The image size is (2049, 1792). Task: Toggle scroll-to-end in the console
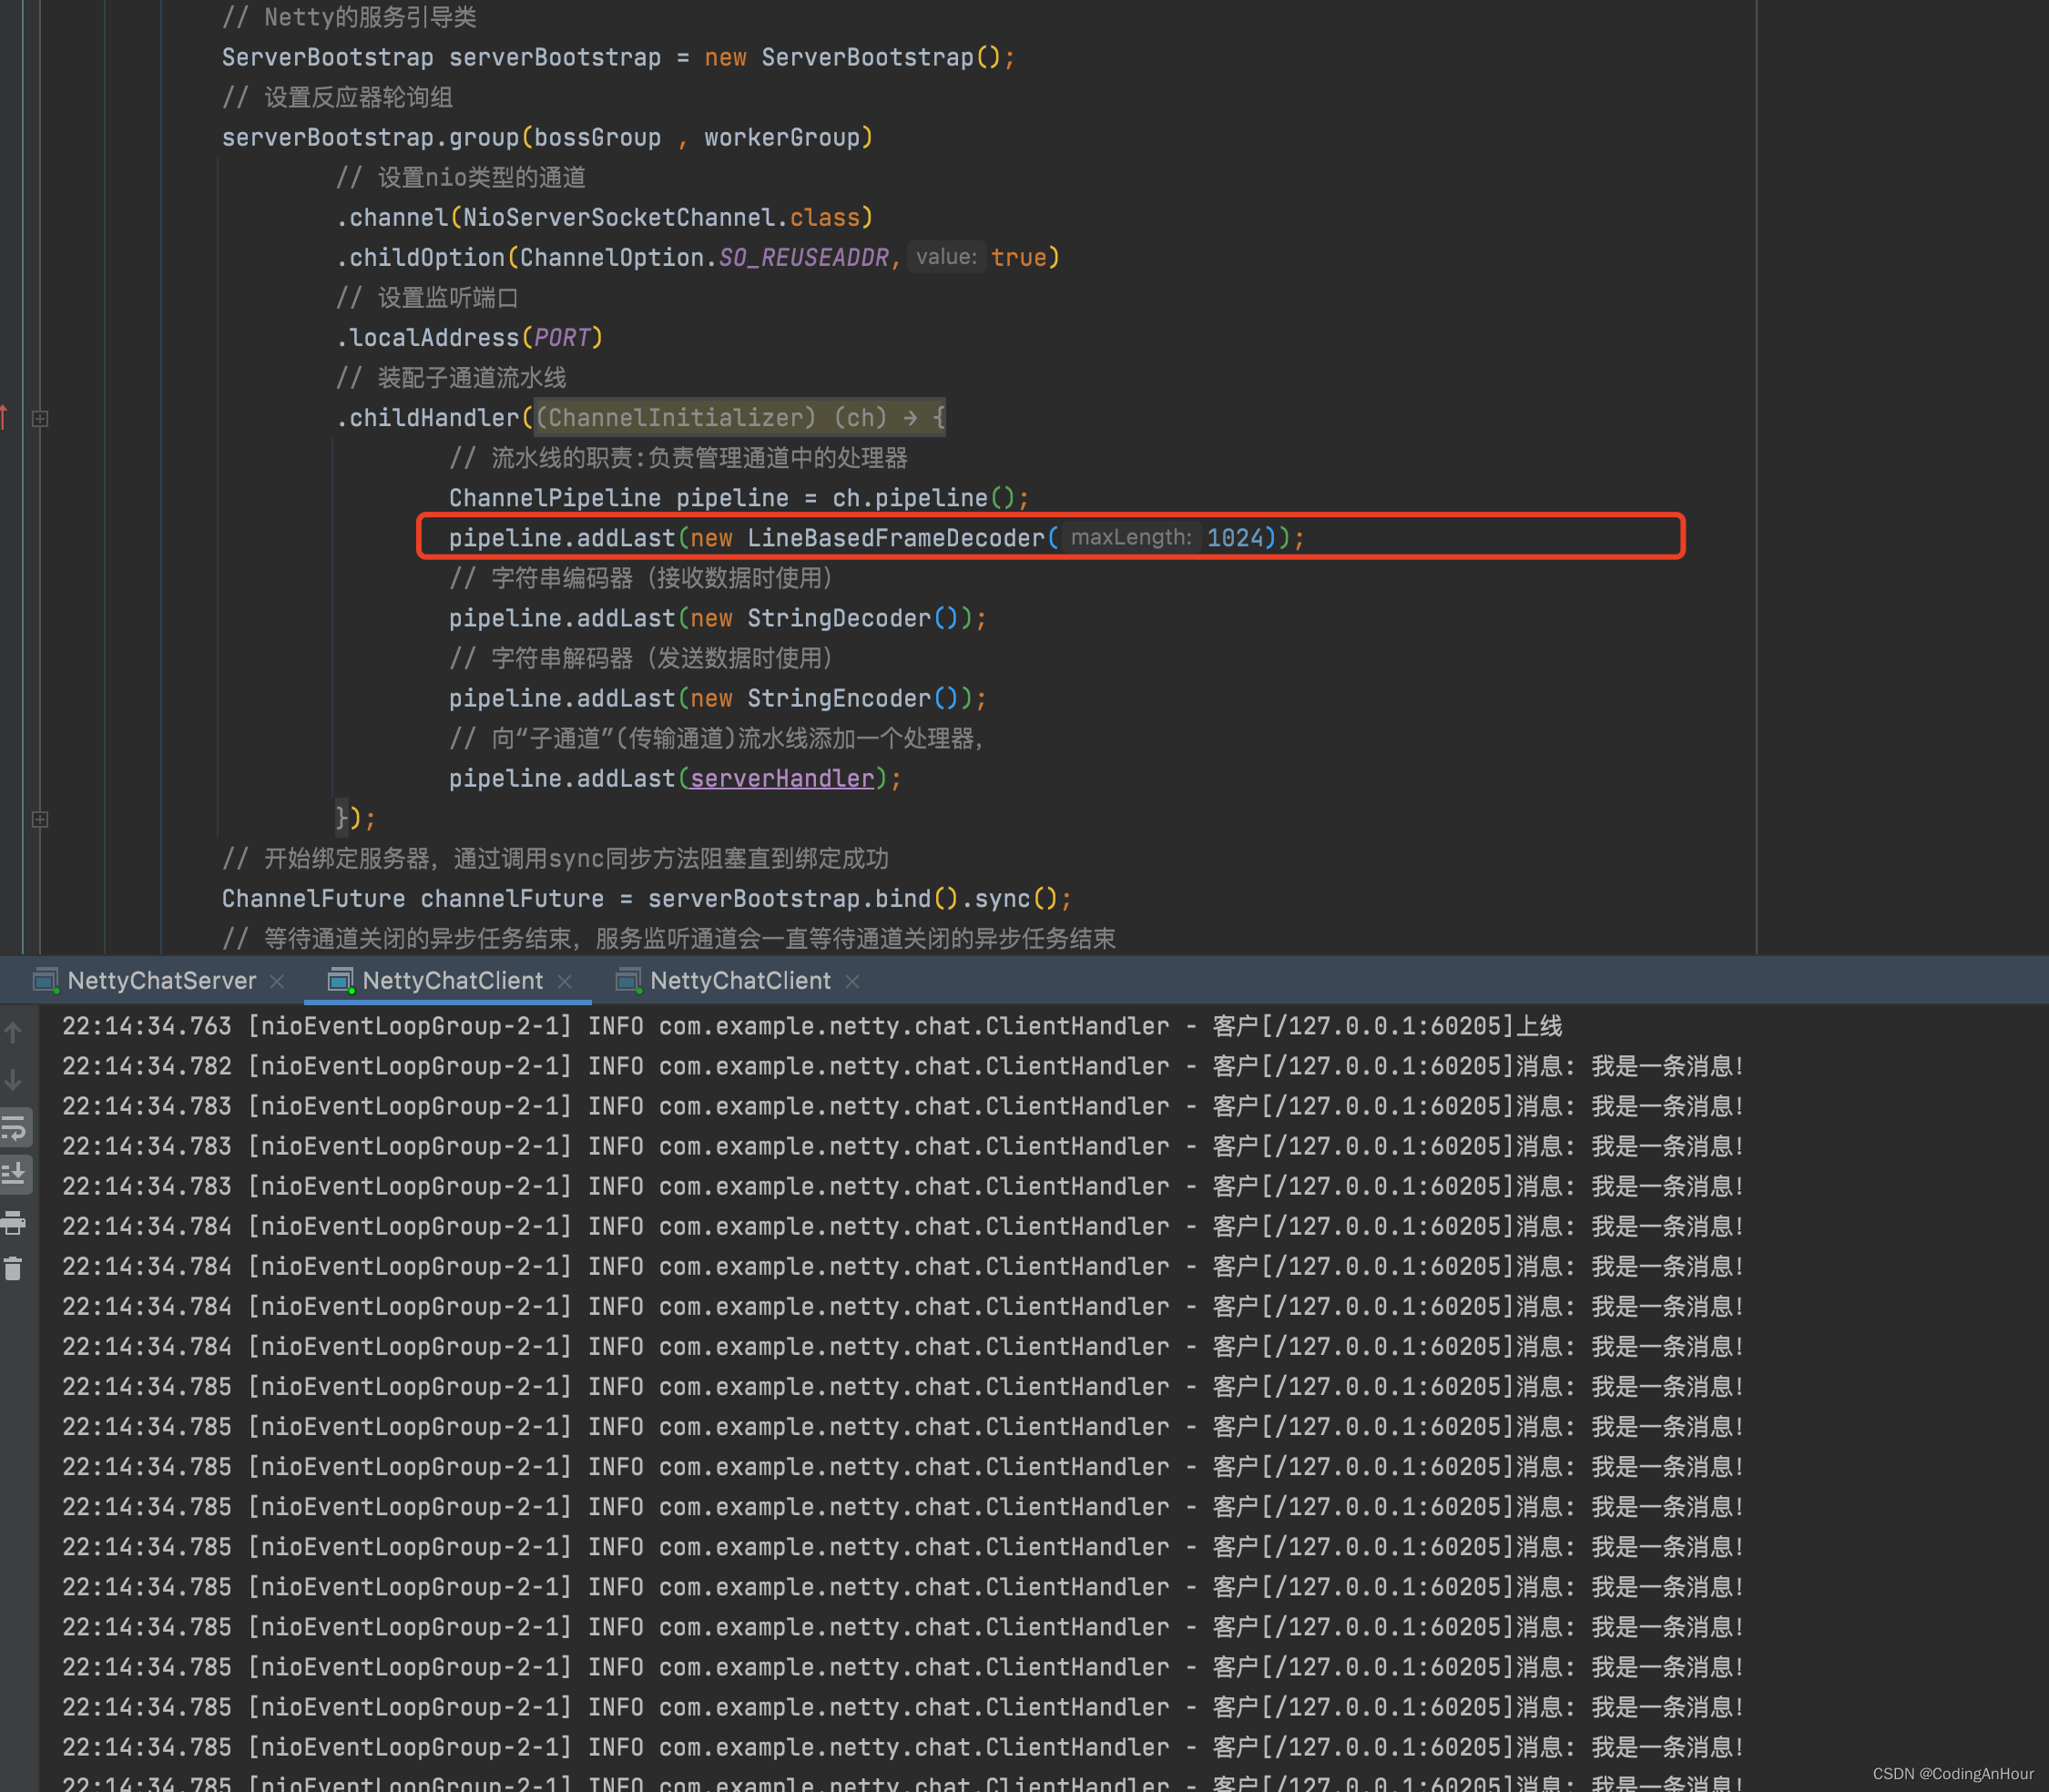coord(14,1174)
